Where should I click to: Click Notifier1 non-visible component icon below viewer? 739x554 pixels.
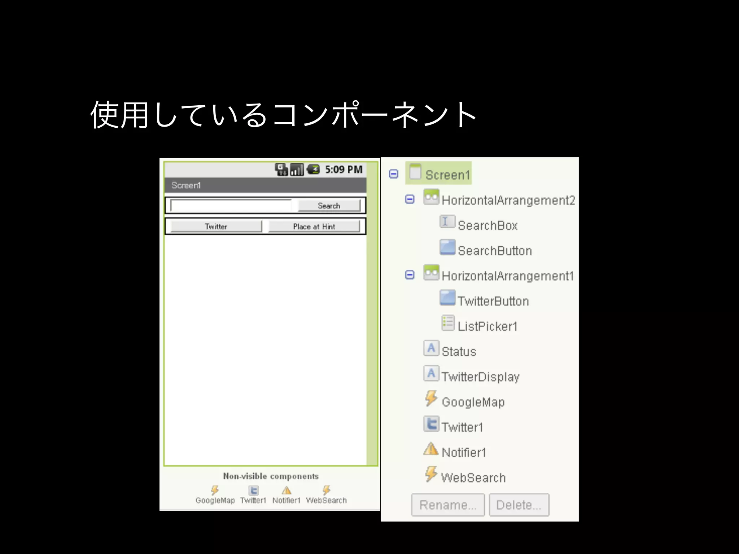[x=287, y=491]
